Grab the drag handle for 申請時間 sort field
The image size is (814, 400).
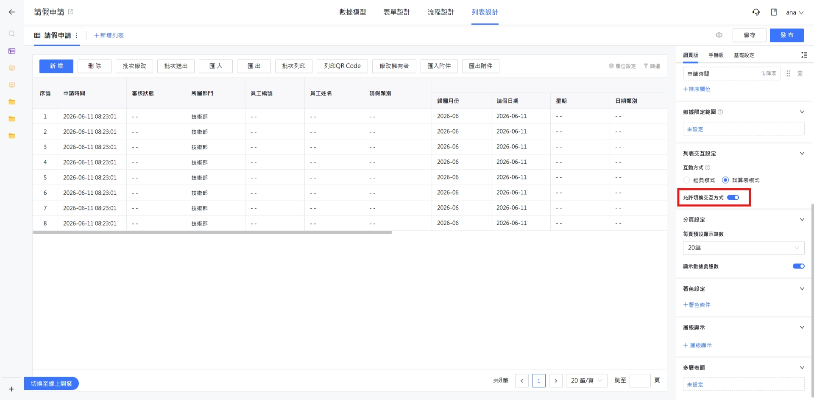click(x=788, y=73)
